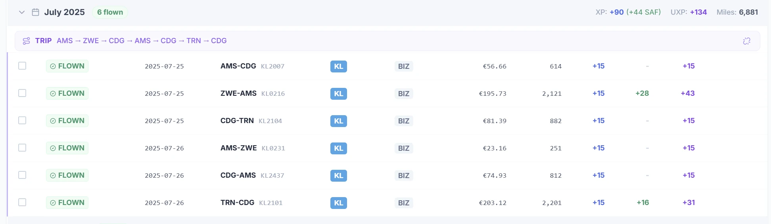This screenshot has height=224, width=771.
Task: Click the price €81.39
Action: 495,121
